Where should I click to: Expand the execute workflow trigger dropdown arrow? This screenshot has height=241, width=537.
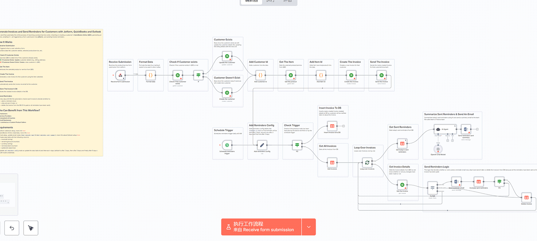coord(308,227)
